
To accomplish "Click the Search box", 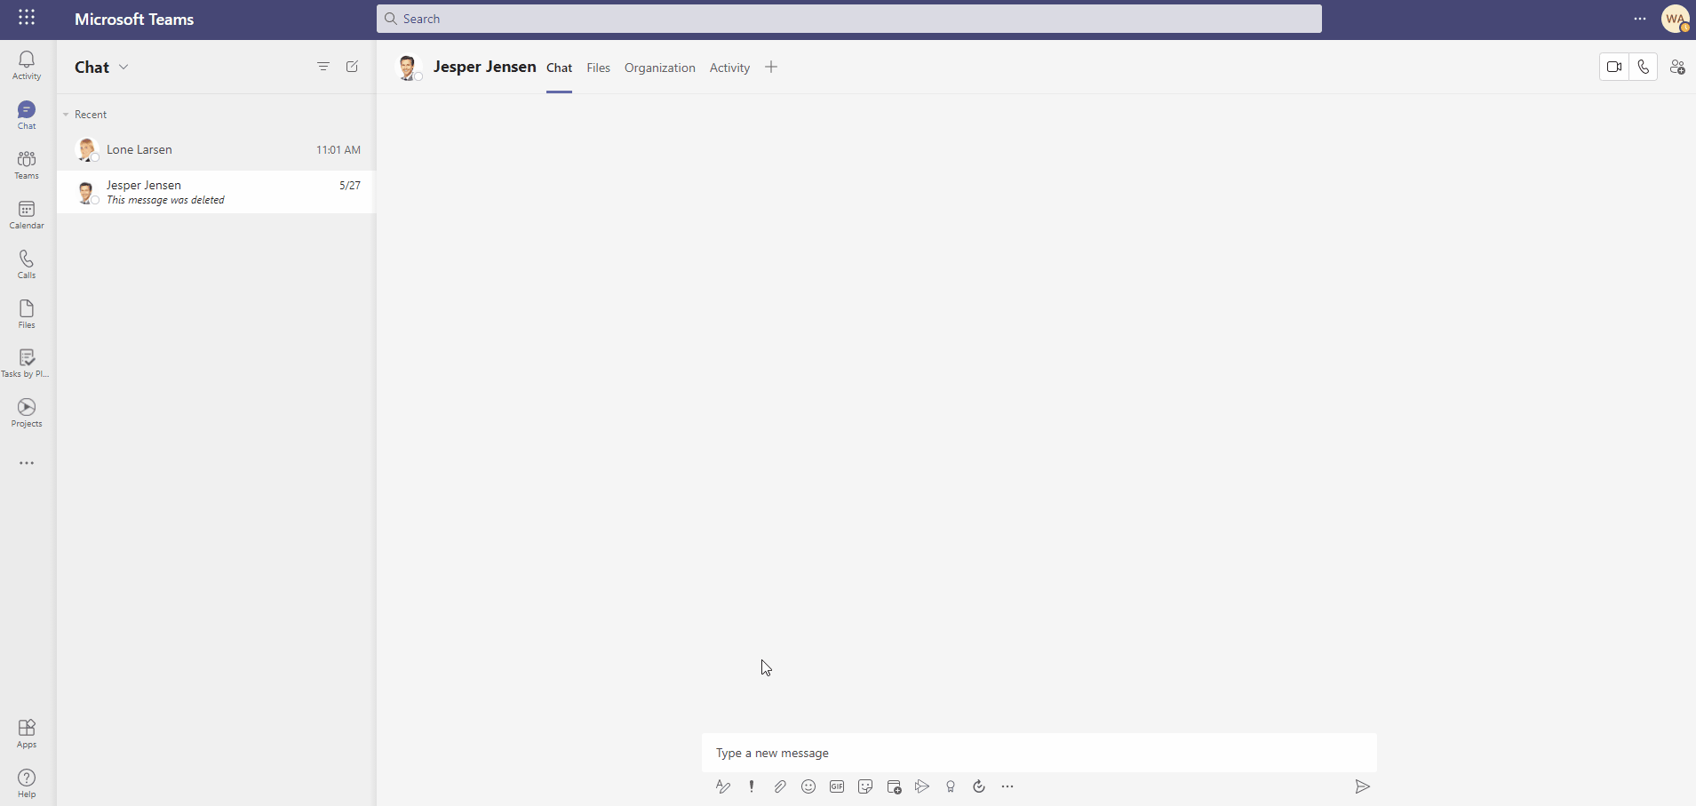I will click(x=848, y=19).
